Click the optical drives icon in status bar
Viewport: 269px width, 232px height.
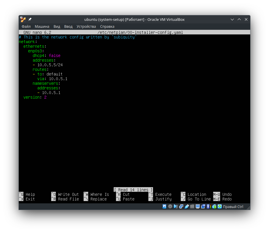pyautogui.click(x=170, y=207)
